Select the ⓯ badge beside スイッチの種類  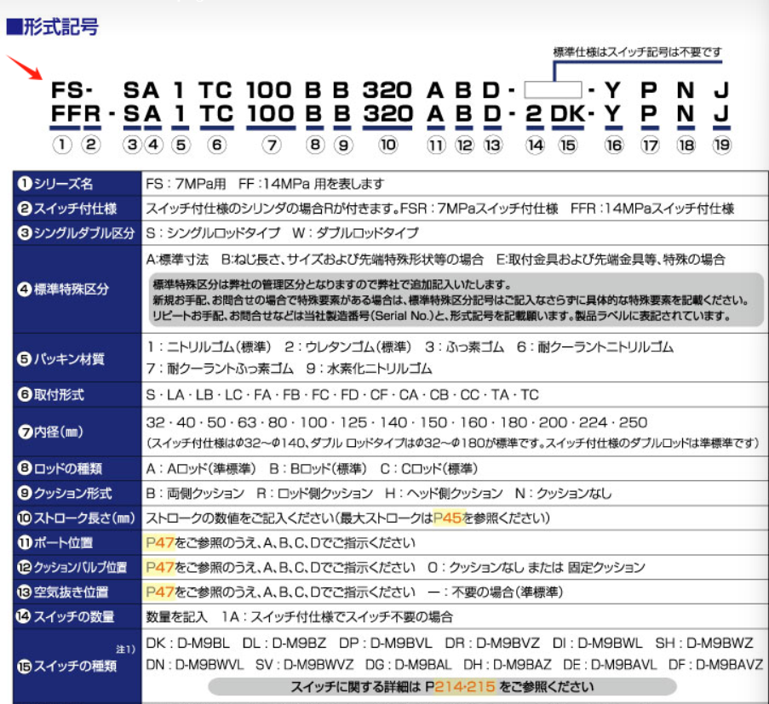pos(26,667)
